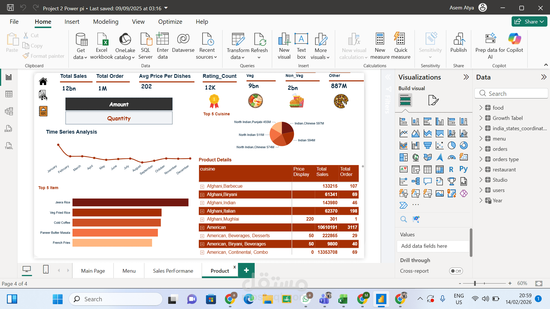
Task: Select the pie chart visualization icon
Action: coord(452,145)
